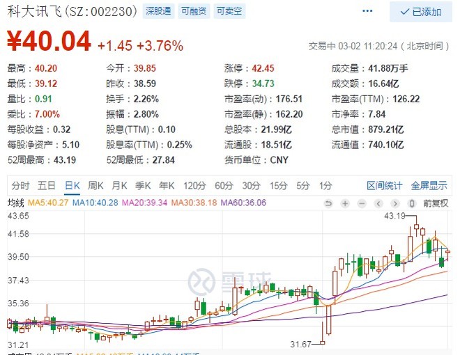This screenshot has height=355, width=460.
Task: Click the 可融资 tag
Action: pyautogui.click(x=194, y=11)
